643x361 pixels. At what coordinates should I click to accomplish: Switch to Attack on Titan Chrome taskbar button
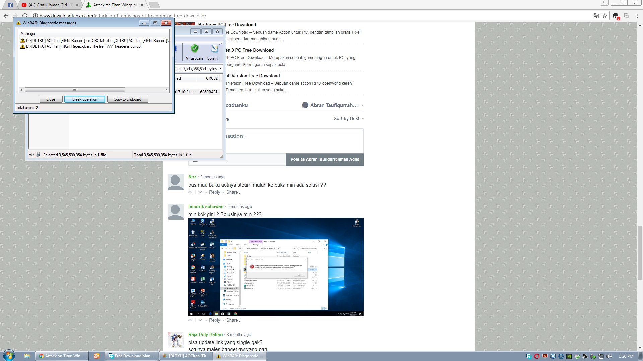tap(62, 356)
